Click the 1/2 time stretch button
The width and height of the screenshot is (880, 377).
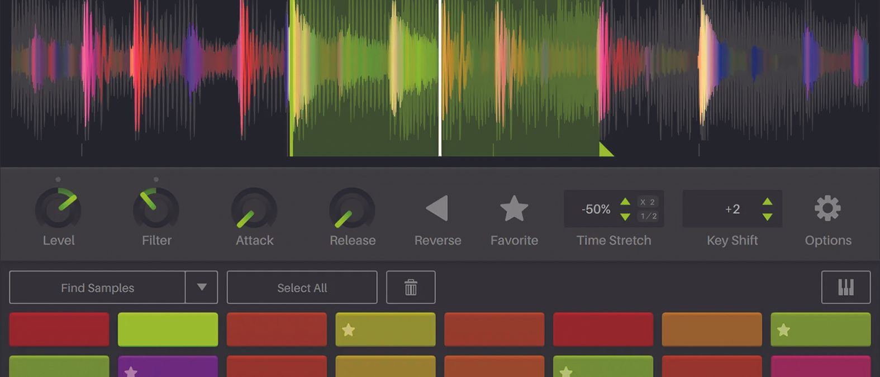click(648, 216)
